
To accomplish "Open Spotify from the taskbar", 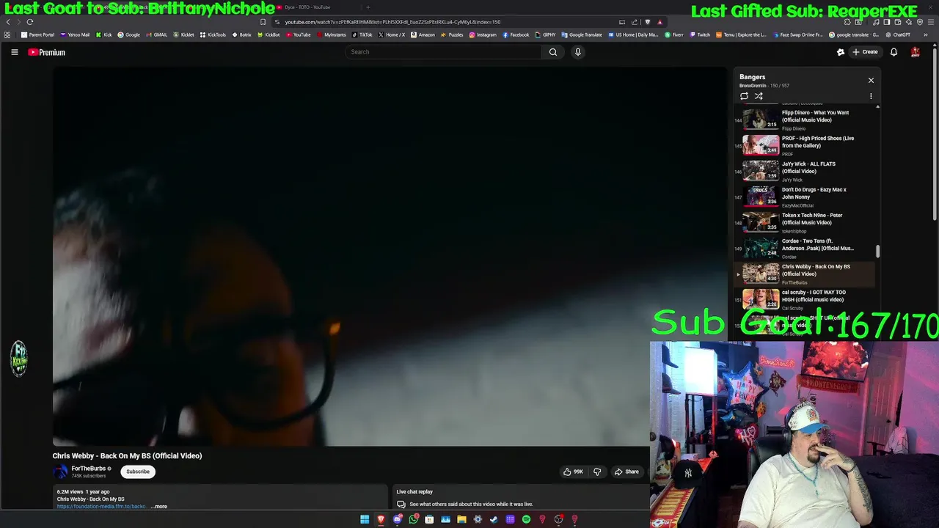I will coord(526,519).
